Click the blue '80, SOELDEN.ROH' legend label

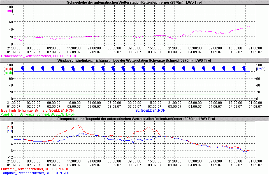150,111
